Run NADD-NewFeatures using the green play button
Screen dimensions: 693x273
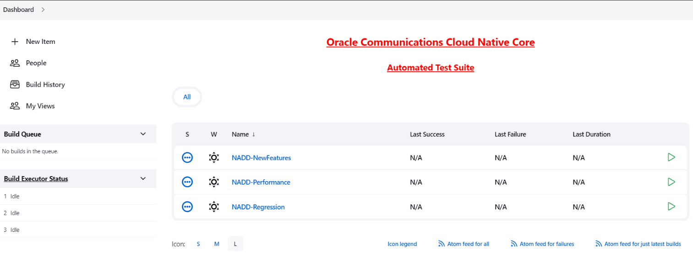[671, 157]
